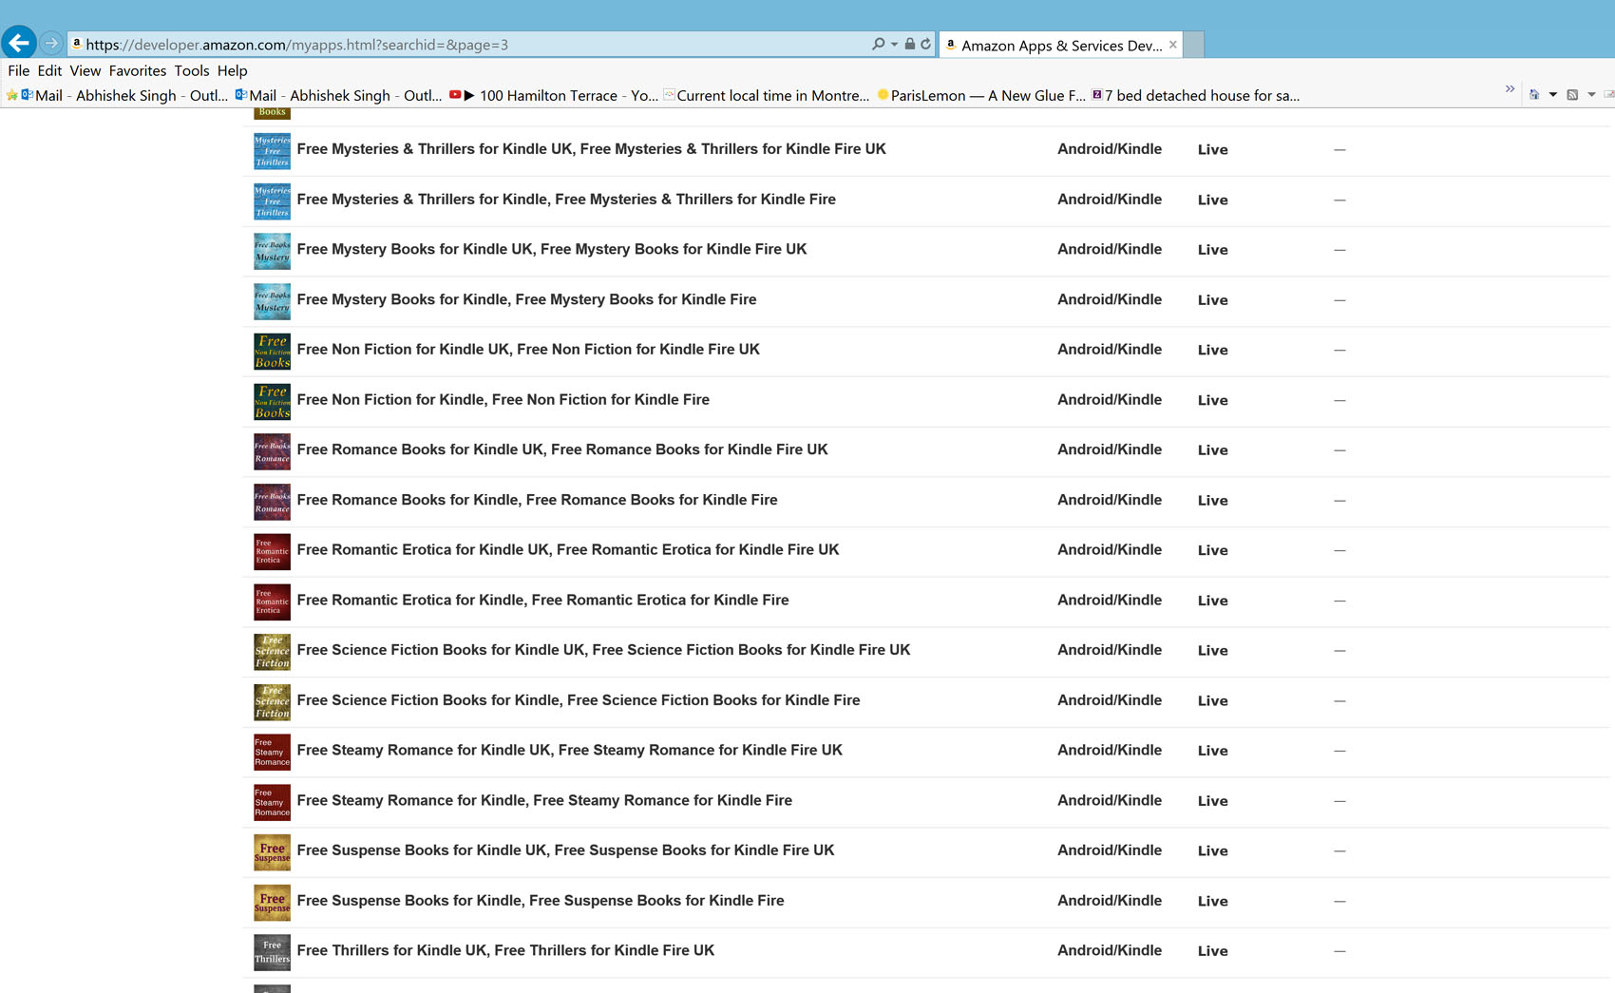The height and width of the screenshot is (993, 1615).
Task: Click the browser Forward arrow button
Action: pyautogui.click(x=51, y=44)
